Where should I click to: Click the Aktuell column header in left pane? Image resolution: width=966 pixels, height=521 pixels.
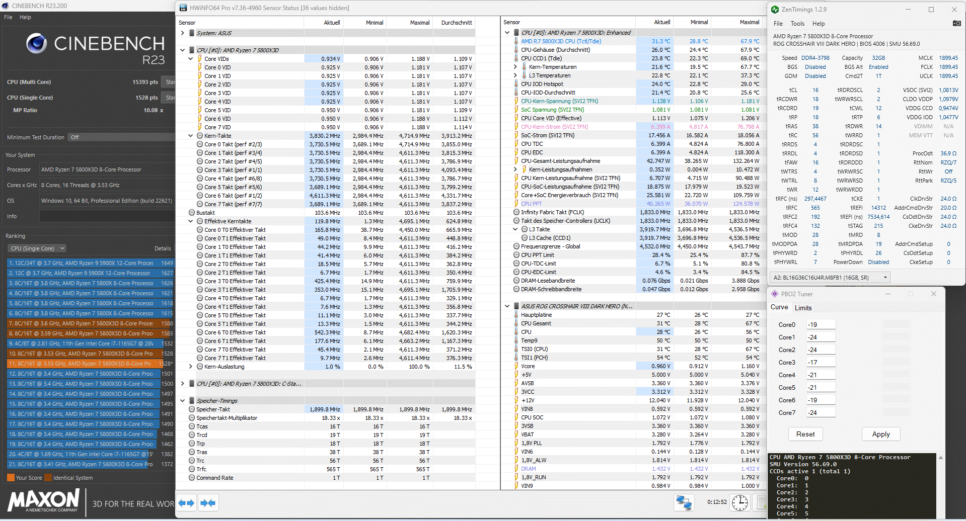click(324, 23)
